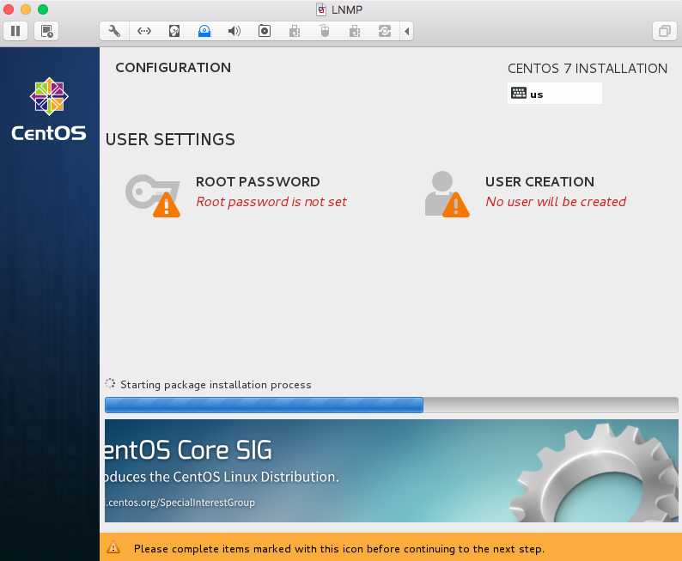This screenshot has height=561, width=682.
Task: Click the CENTOS 7 INSTALLATION title
Action: click(x=588, y=68)
